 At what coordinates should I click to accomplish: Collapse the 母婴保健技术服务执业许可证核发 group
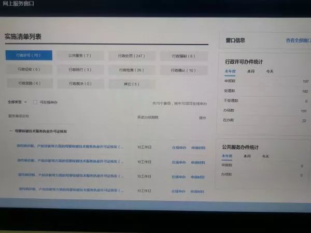pos(10,132)
